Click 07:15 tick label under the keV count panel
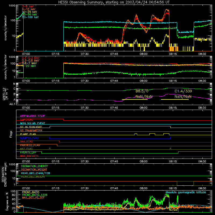Screen dimensions: 215x215 click(55, 54)
